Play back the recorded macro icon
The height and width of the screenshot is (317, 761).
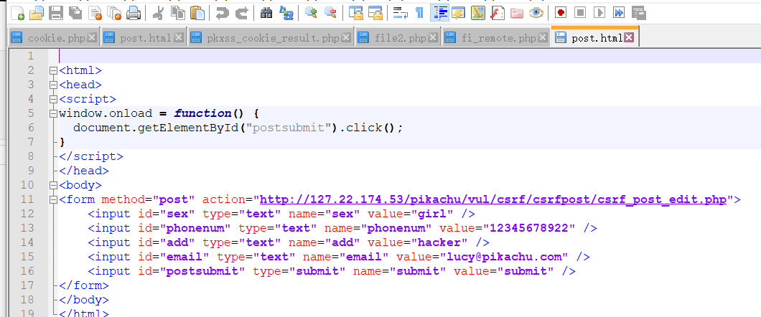[x=600, y=13]
